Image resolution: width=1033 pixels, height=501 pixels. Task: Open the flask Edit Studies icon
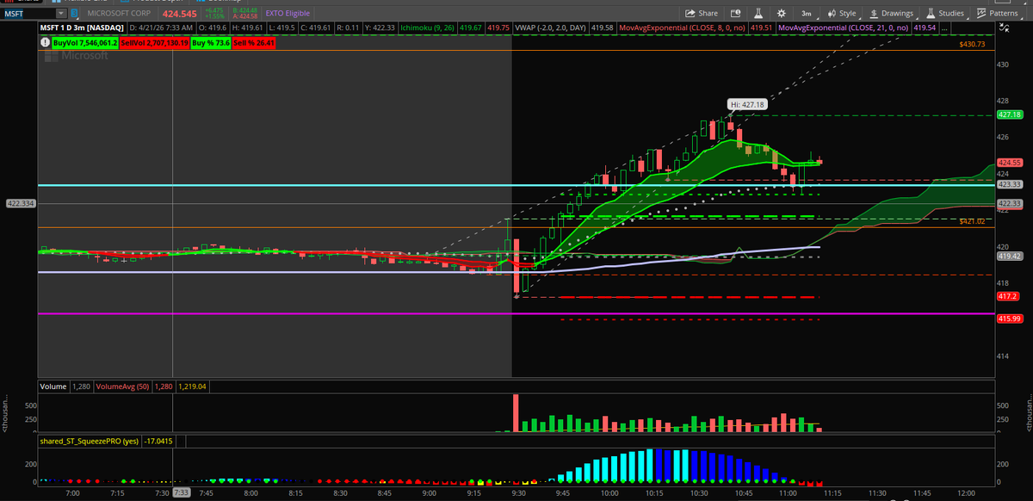pos(758,14)
